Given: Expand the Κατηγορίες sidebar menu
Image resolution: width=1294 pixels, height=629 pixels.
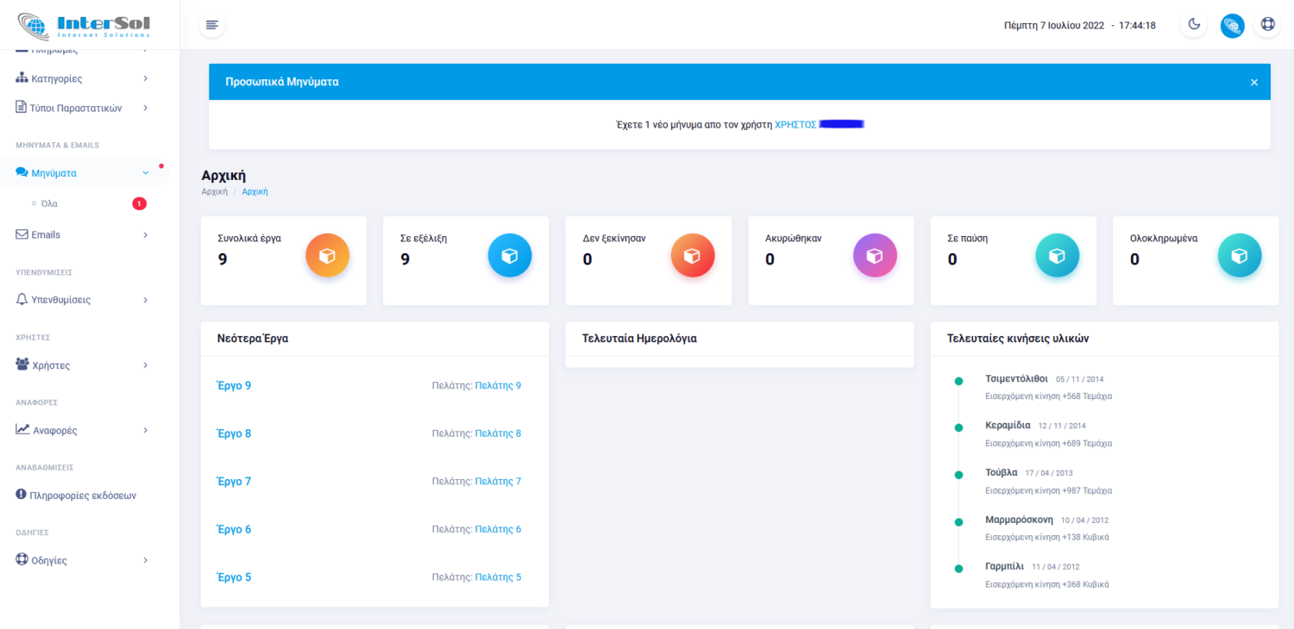Looking at the screenshot, I should click(x=82, y=78).
